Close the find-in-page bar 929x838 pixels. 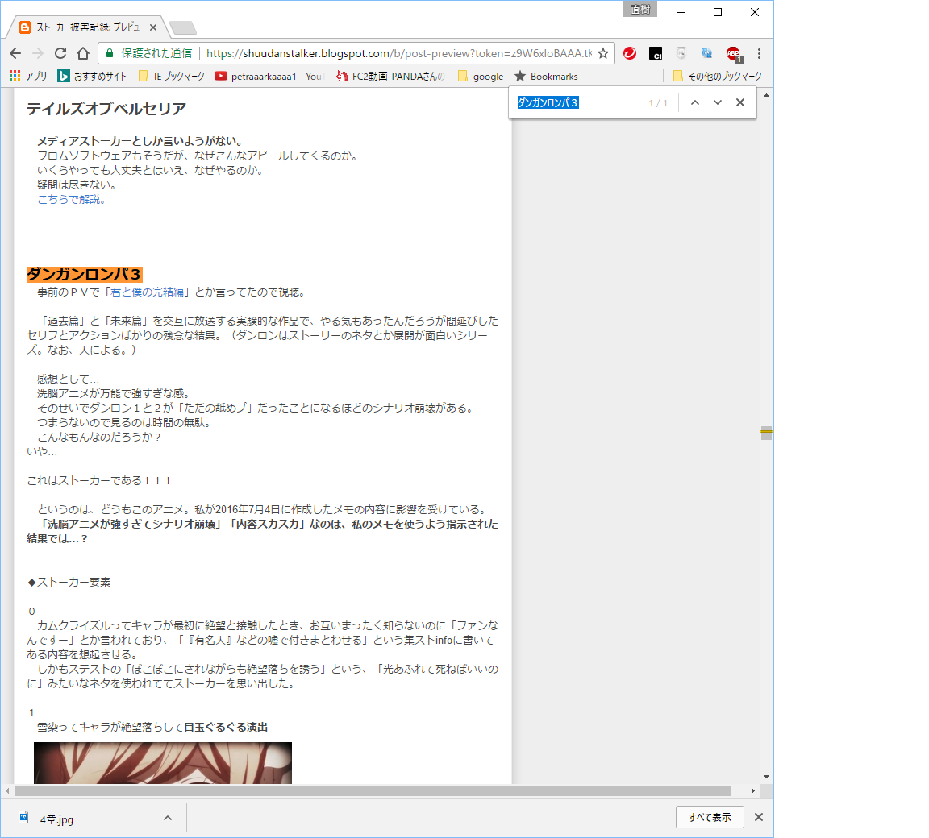(740, 102)
